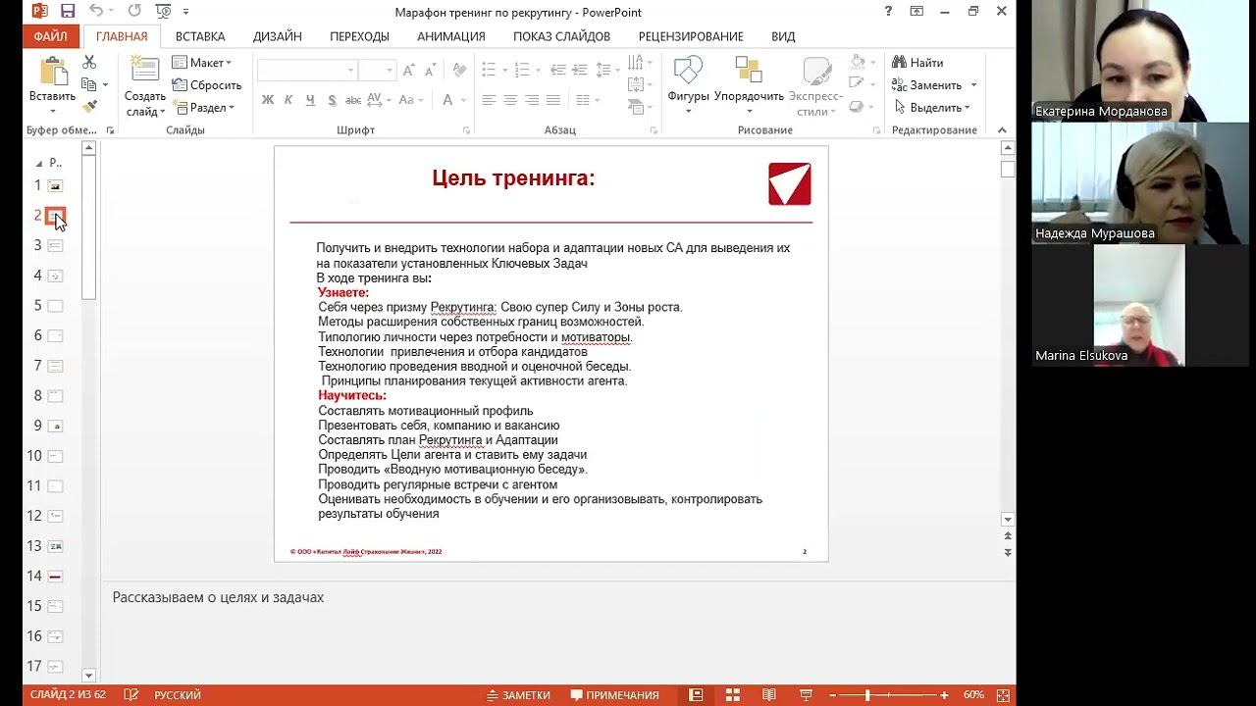Click fit slide to window icon
The height and width of the screenshot is (706, 1256).
[x=1003, y=695]
